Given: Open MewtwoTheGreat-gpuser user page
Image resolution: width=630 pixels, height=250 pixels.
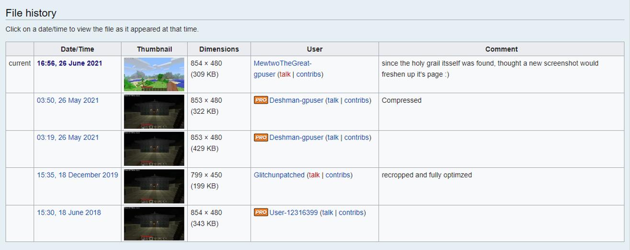Looking at the screenshot, I should click(282, 63).
